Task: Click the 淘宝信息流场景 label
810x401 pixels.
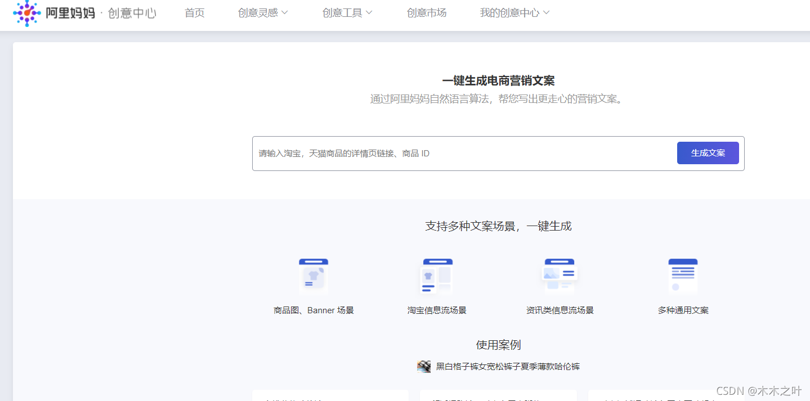Action: (x=437, y=310)
